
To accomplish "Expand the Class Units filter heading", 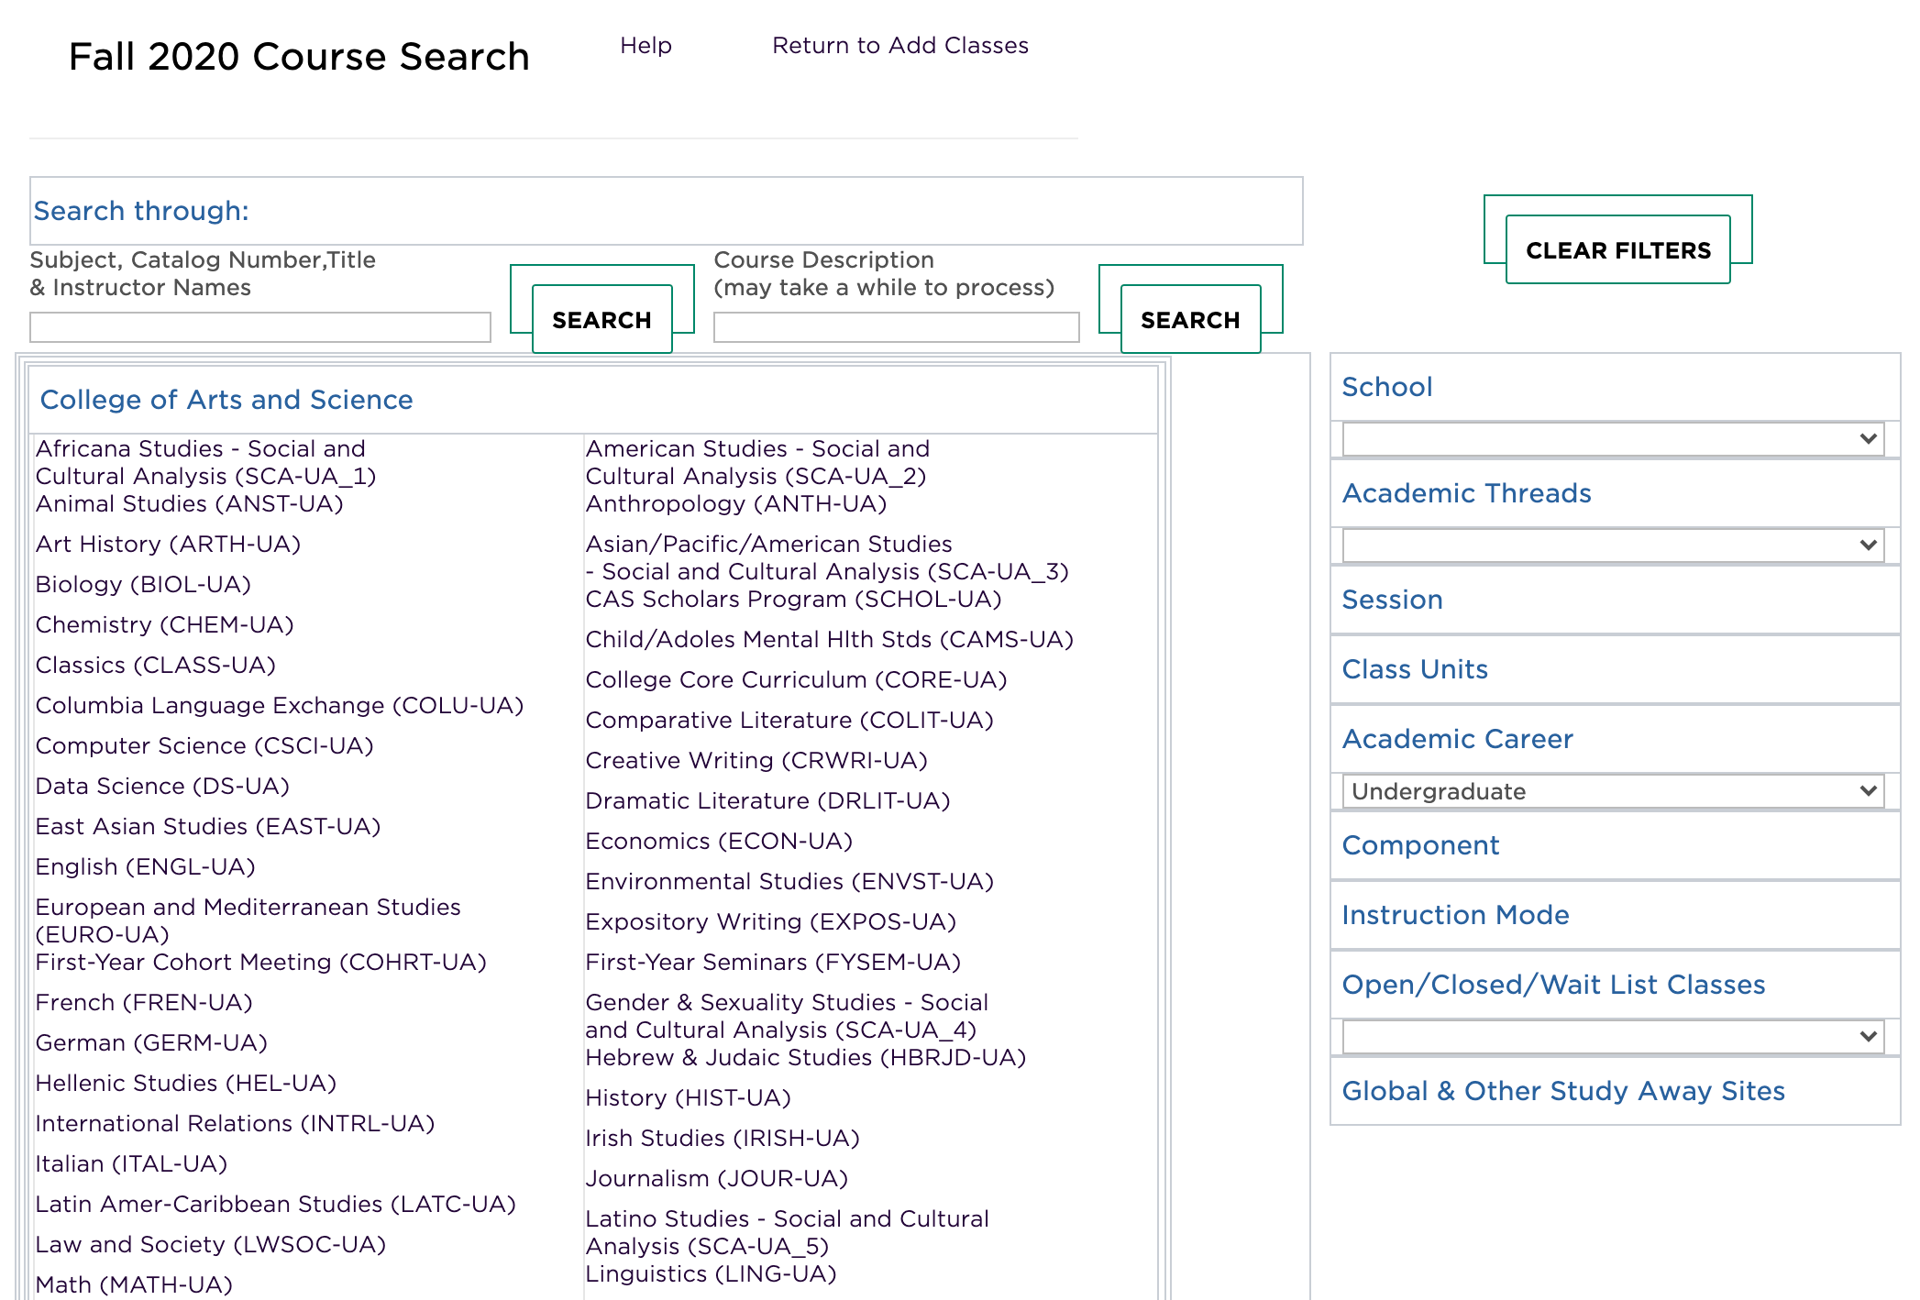I will point(1415,669).
